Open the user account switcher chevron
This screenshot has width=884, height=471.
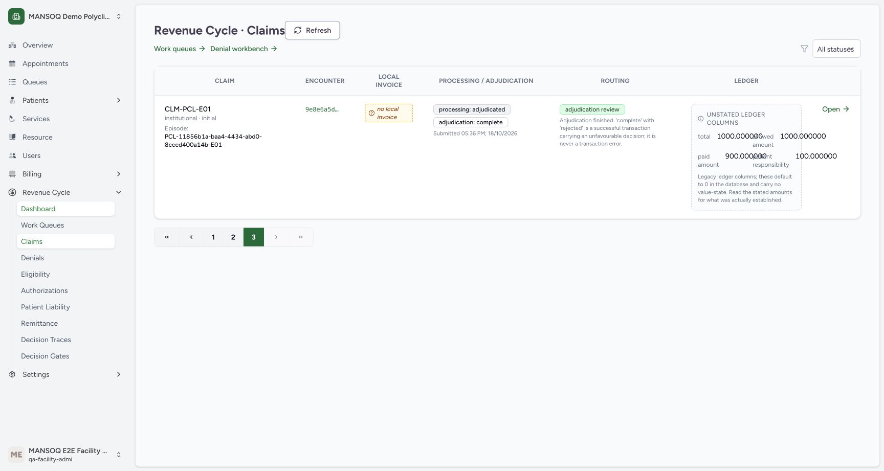[x=119, y=455]
